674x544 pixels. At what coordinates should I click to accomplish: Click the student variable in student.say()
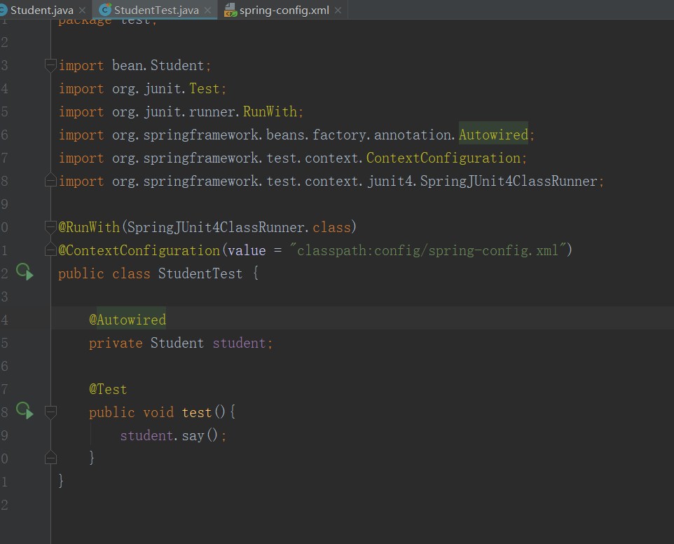[146, 436]
